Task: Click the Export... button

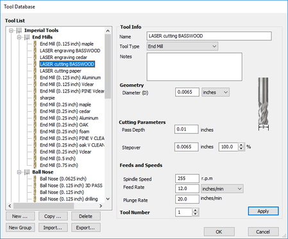Action: click(86, 227)
